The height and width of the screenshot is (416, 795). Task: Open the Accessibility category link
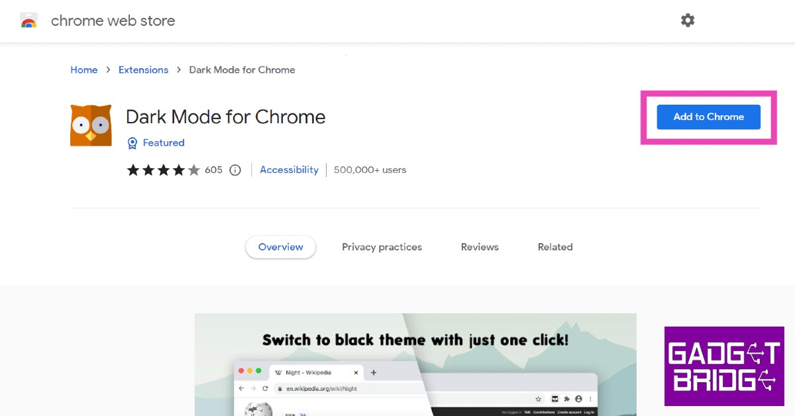[x=289, y=170]
